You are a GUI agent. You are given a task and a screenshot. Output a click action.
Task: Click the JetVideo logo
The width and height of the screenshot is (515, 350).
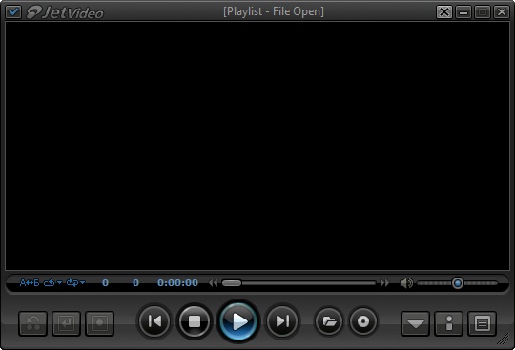[65, 12]
